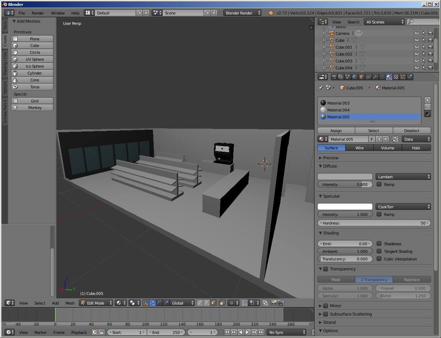
Task: Click the scale manipulator icon
Action: point(166,303)
